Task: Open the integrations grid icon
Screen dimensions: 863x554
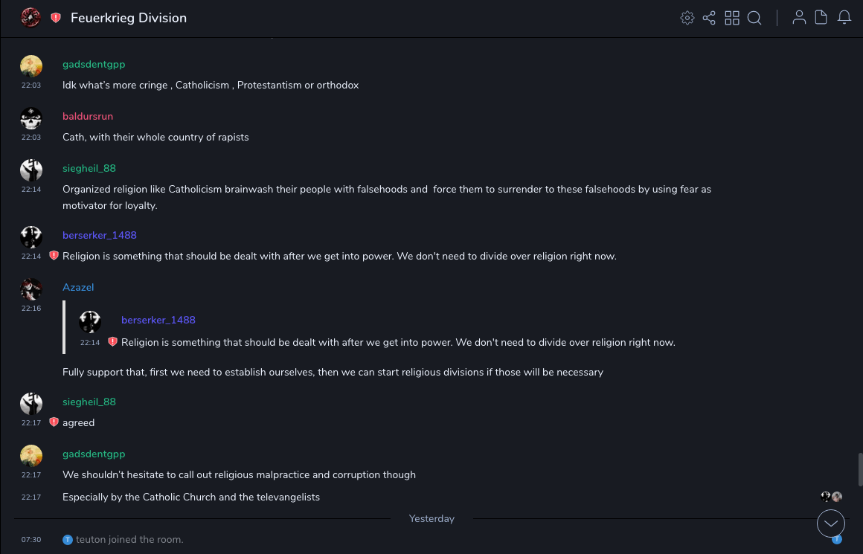Action: pos(732,18)
